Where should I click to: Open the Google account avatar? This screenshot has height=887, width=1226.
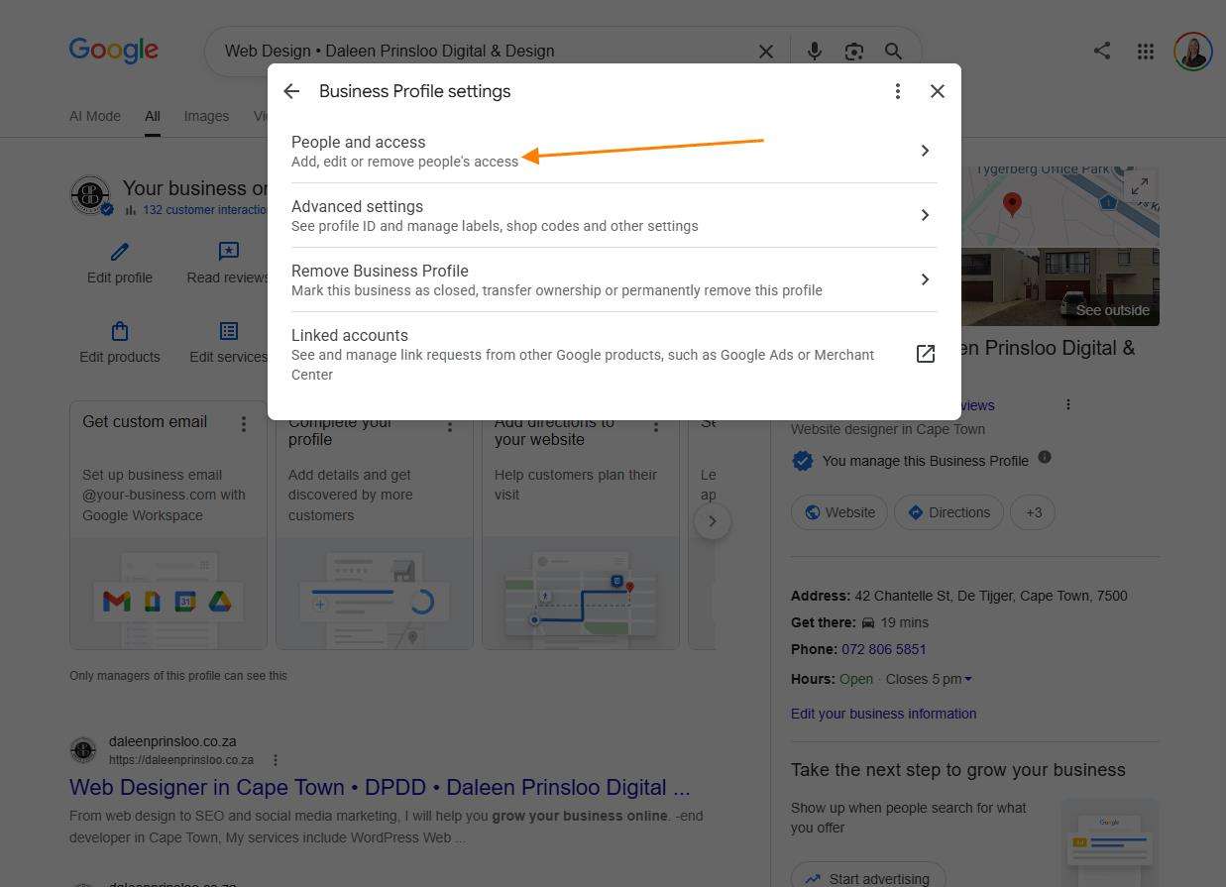pyautogui.click(x=1193, y=52)
